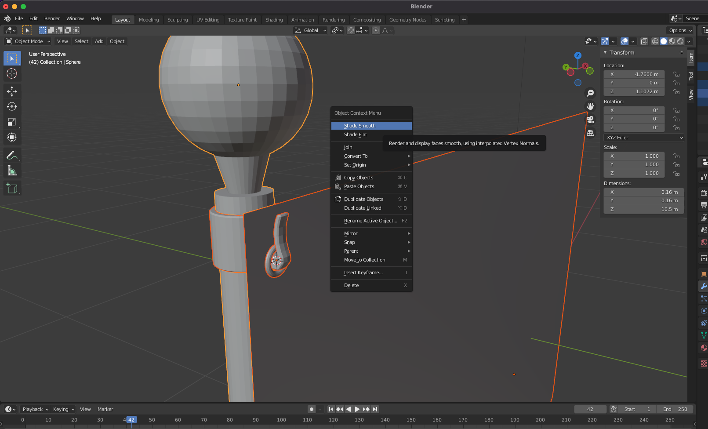Select the Measure tool
The width and height of the screenshot is (708, 429).
(12, 171)
